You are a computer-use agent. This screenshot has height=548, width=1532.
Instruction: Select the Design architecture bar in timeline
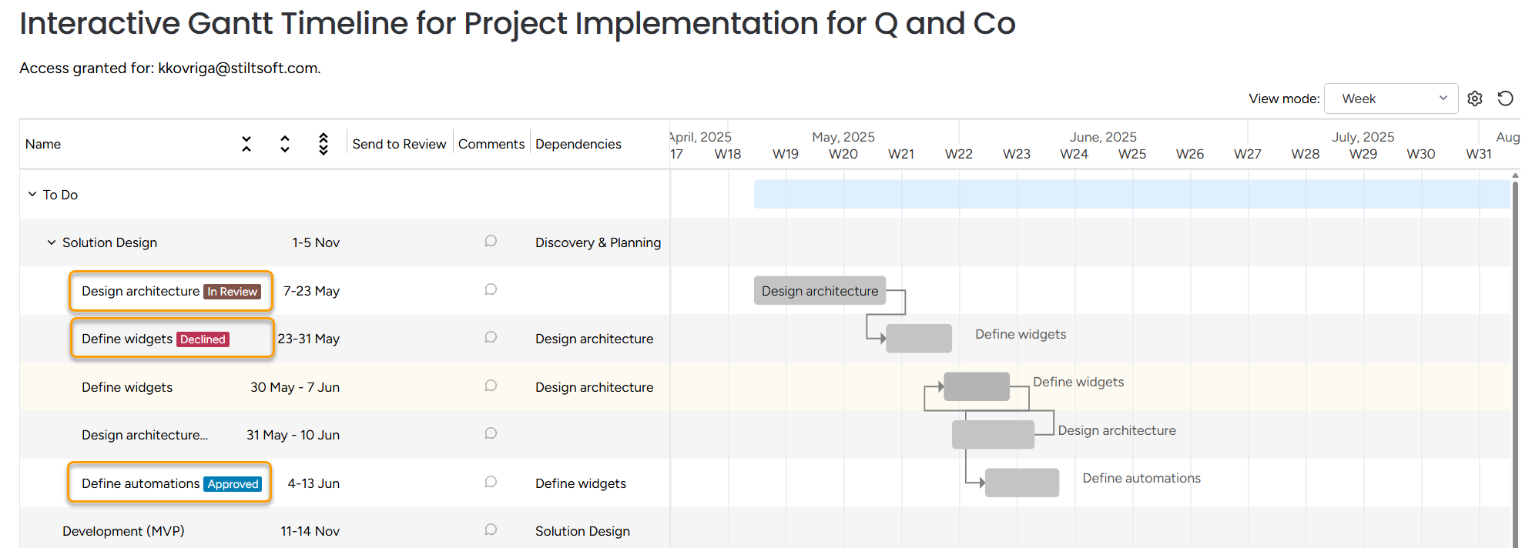820,291
